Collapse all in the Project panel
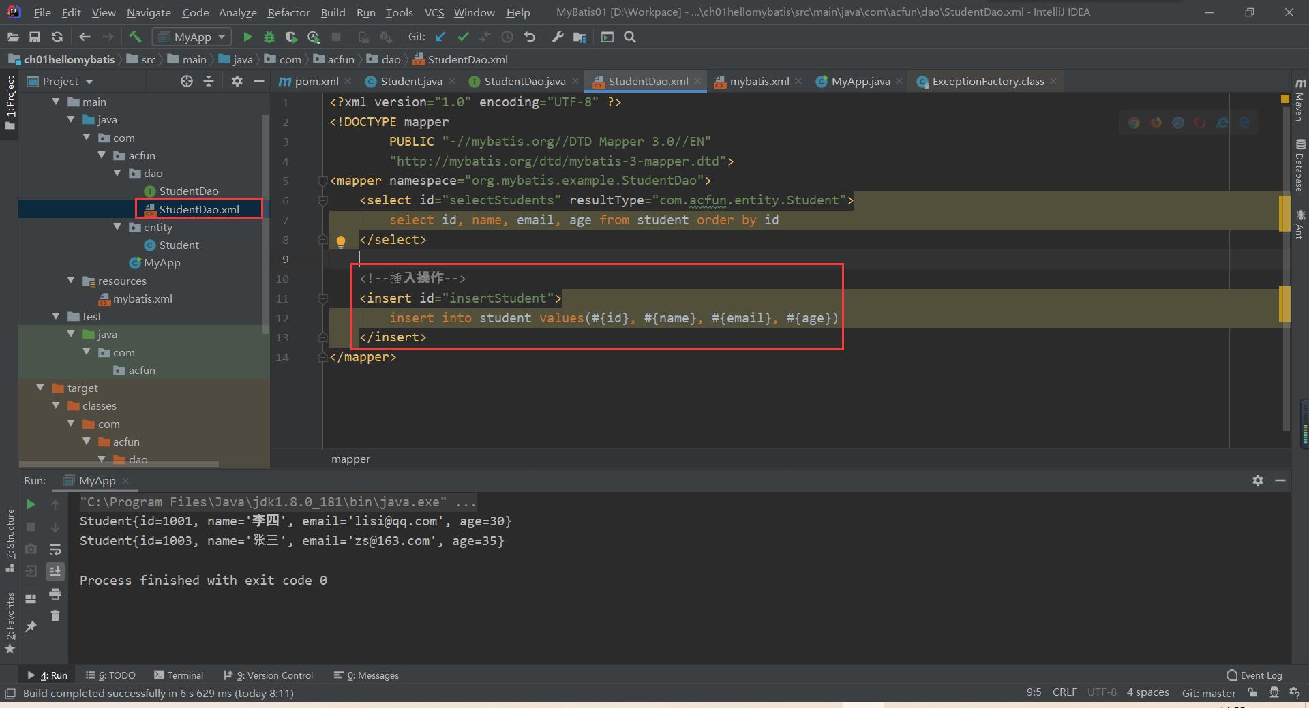This screenshot has width=1309, height=708. click(x=209, y=81)
